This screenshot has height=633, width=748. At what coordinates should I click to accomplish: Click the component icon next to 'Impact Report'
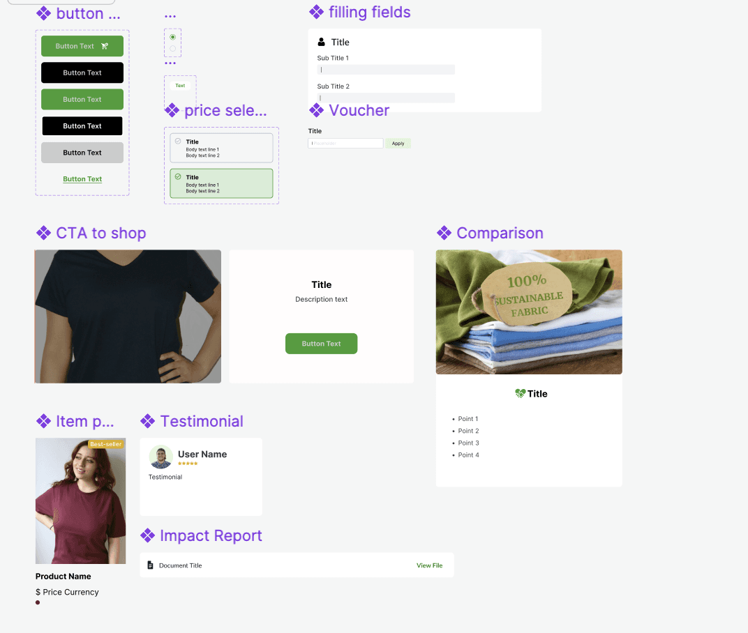tap(147, 535)
